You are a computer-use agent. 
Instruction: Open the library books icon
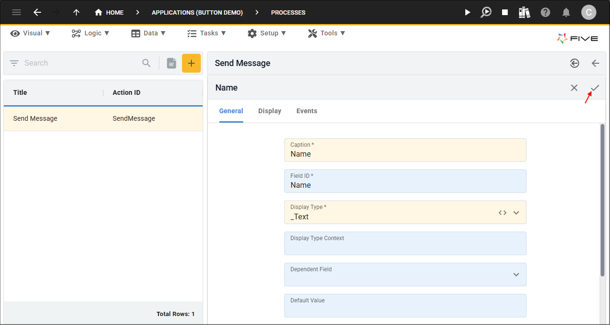click(524, 12)
